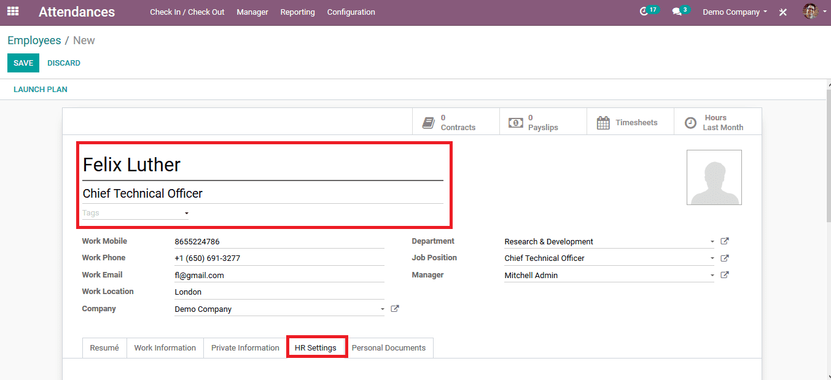The height and width of the screenshot is (380, 831).
Task: Switch to the Work Information tab
Action: click(x=165, y=347)
